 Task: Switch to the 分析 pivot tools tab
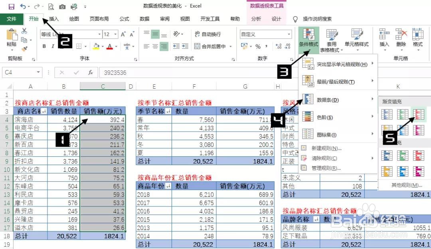(x=256, y=19)
